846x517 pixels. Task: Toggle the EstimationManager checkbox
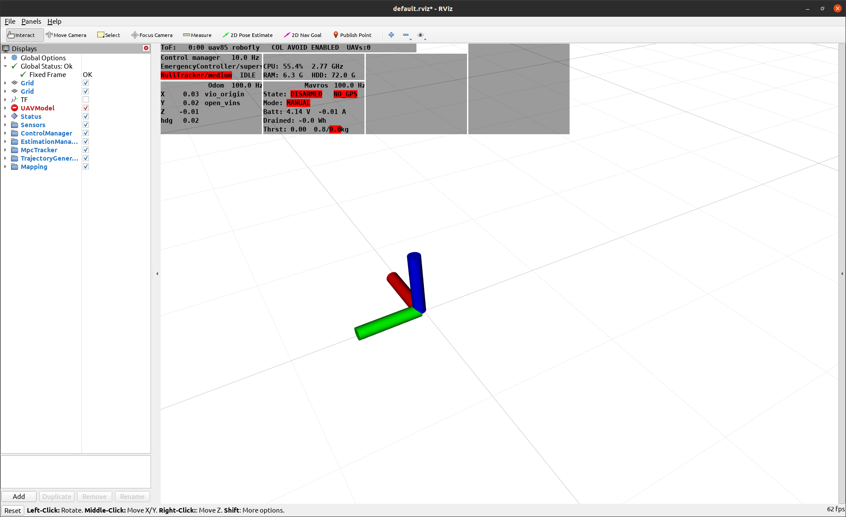coord(86,141)
